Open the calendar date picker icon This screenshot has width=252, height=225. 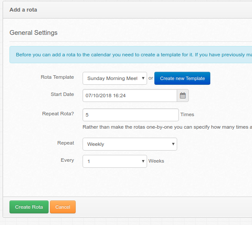coord(183,96)
